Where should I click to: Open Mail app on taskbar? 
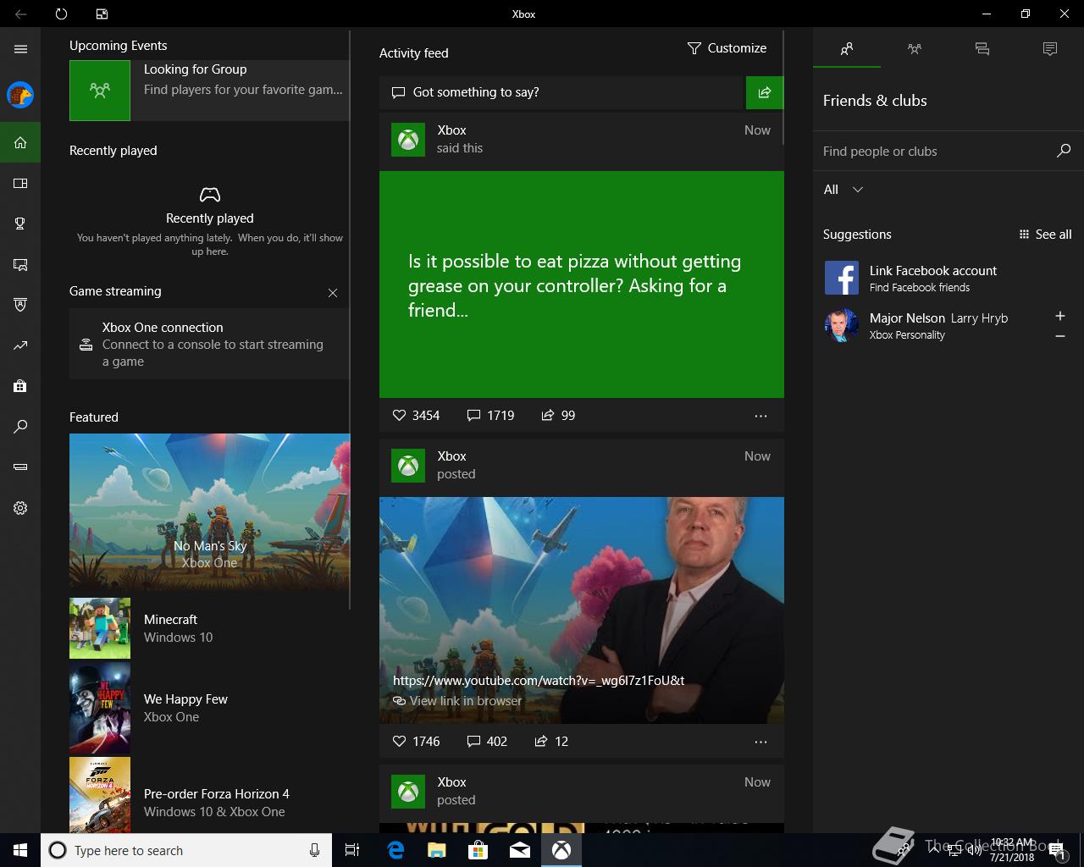point(520,850)
